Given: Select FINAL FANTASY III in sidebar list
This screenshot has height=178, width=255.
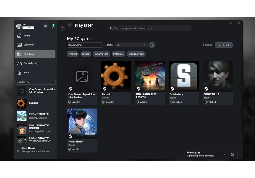Looking at the screenshot, I should (x=36, y=116).
